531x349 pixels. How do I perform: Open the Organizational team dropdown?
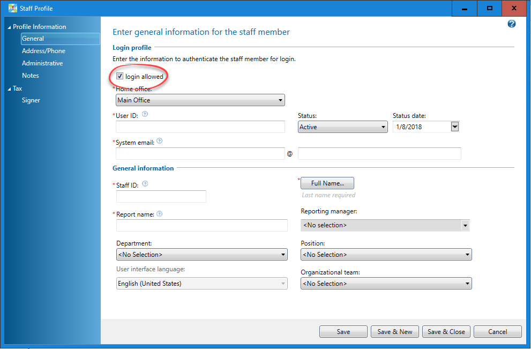coord(386,284)
